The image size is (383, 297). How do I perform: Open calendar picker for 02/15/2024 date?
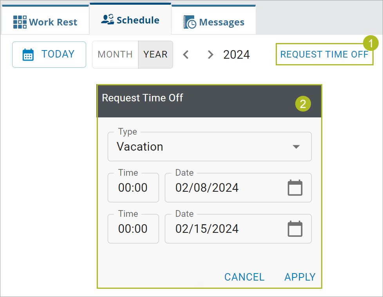[295, 229]
